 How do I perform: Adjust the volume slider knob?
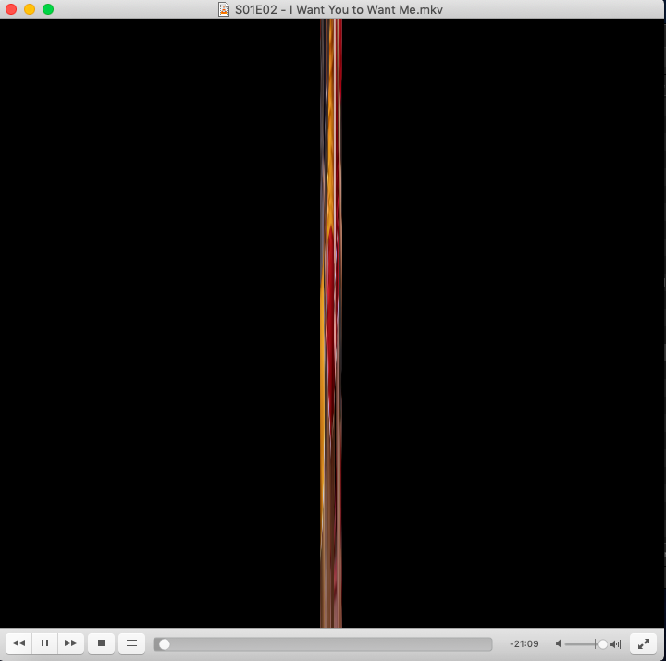click(x=603, y=644)
